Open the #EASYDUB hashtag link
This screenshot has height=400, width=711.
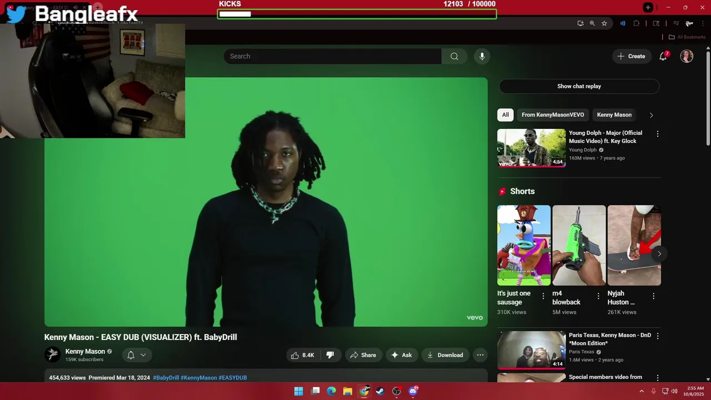pos(233,378)
